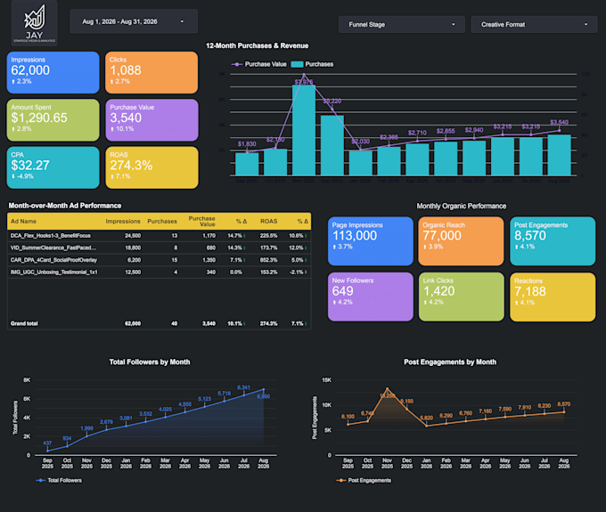The width and height of the screenshot is (606, 512).
Task: Click the Total Followers by Month chart title
Action: coord(150,362)
